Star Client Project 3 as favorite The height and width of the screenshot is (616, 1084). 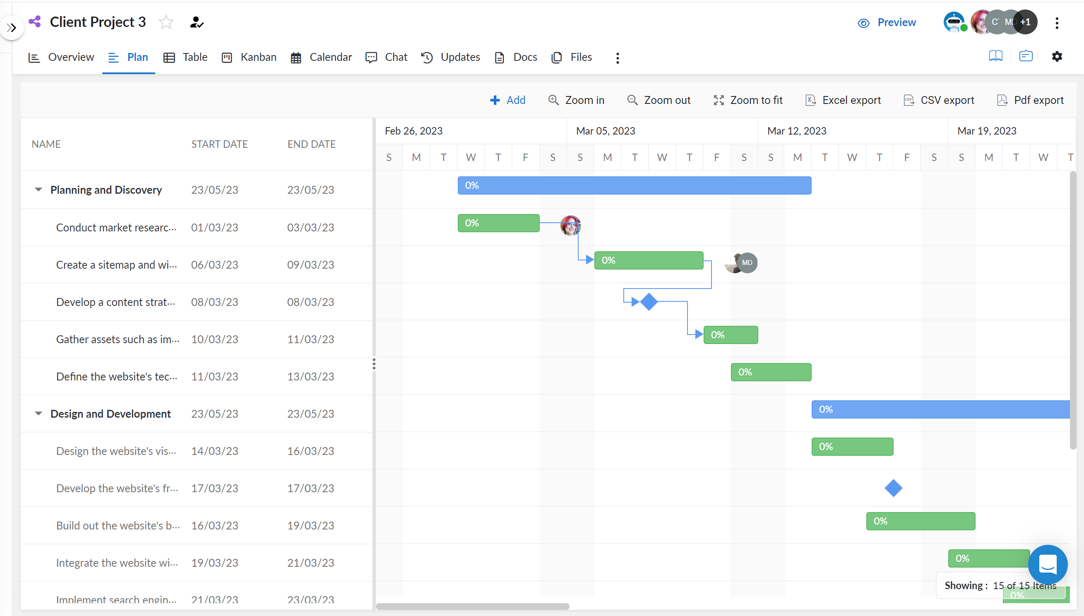pyautogui.click(x=166, y=22)
